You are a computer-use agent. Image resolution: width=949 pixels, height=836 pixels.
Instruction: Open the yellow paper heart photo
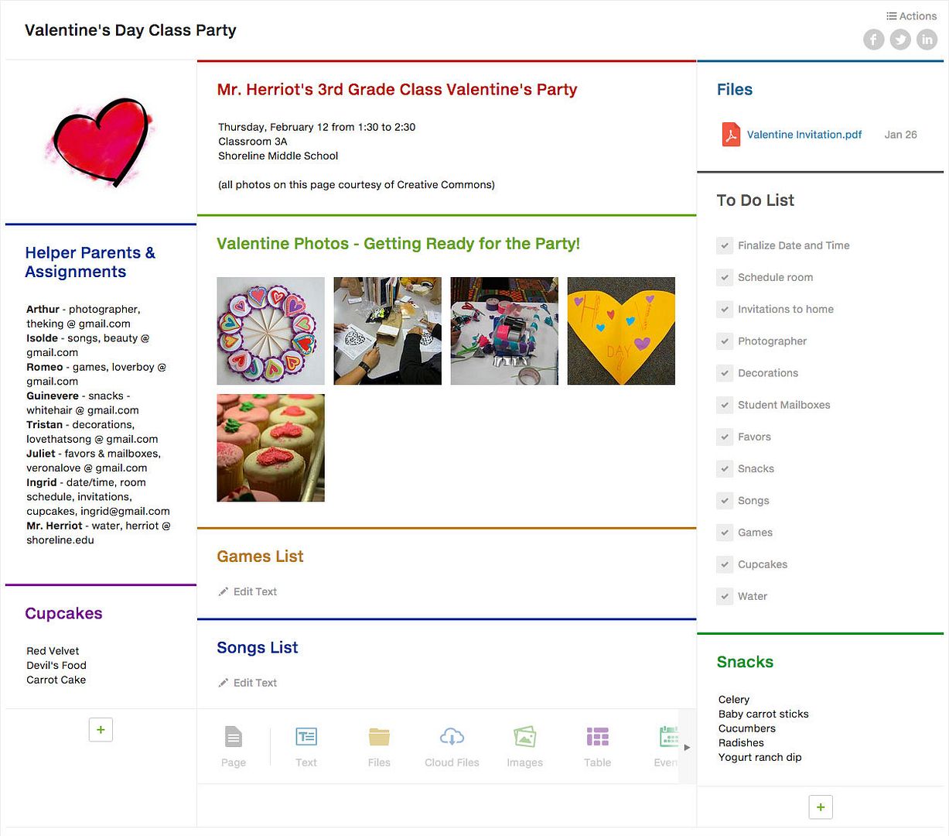(x=621, y=331)
